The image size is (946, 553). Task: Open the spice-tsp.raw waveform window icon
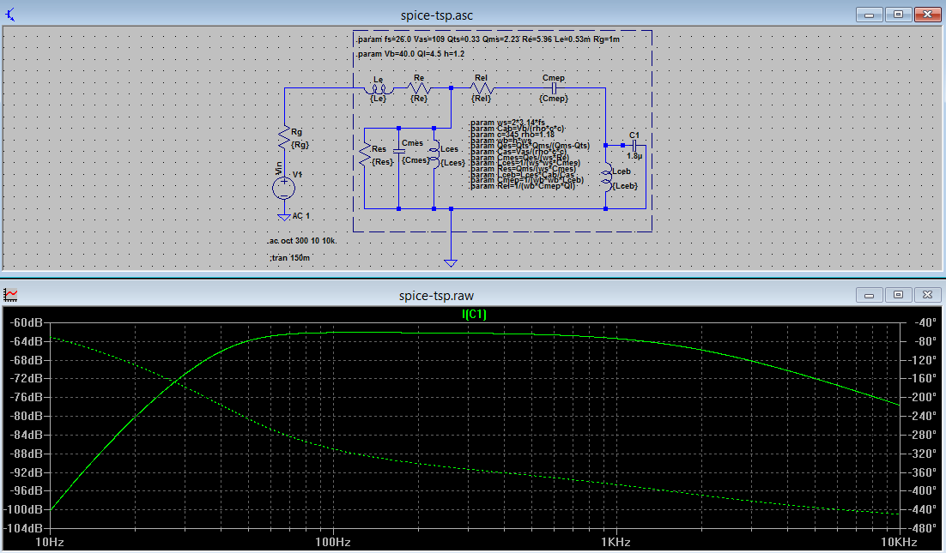(x=11, y=295)
